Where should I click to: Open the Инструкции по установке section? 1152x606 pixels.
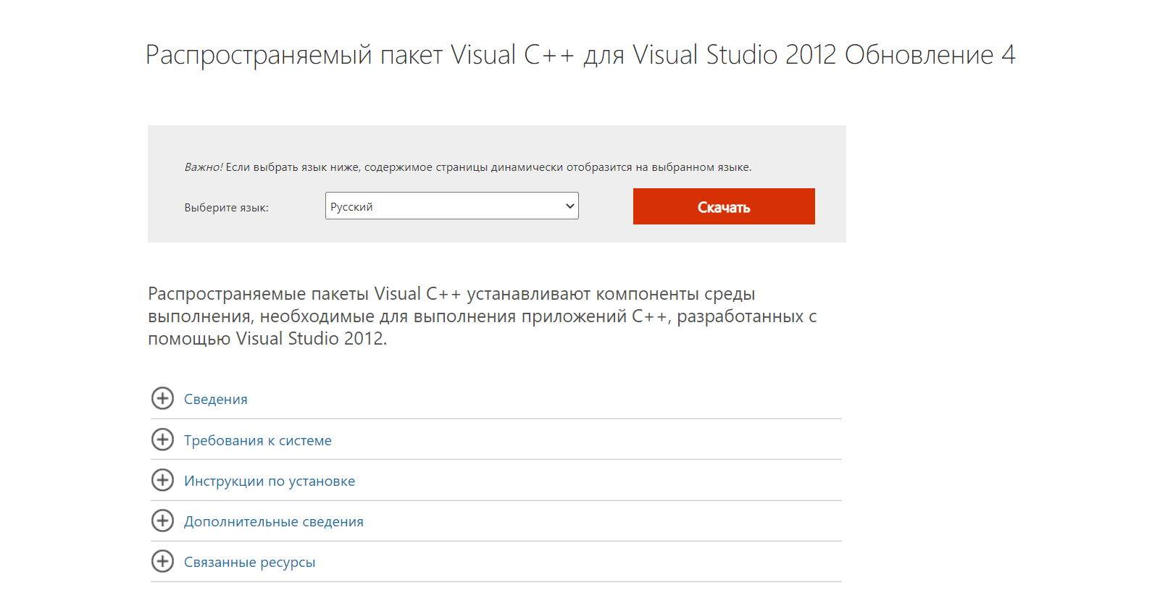[269, 481]
